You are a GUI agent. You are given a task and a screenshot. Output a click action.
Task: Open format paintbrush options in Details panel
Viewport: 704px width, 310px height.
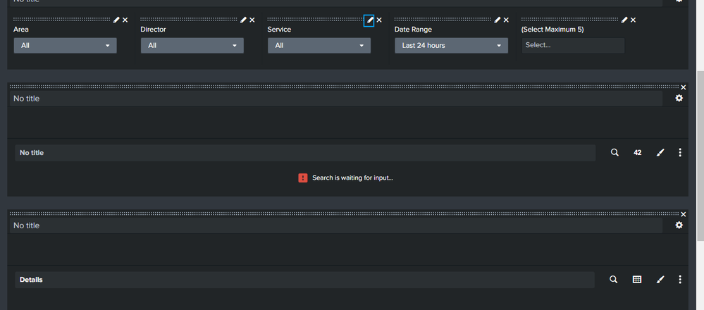[660, 280]
